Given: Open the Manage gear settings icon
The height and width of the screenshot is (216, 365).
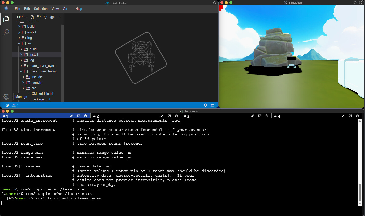Looking at the screenshot, I should pos(6,97).
